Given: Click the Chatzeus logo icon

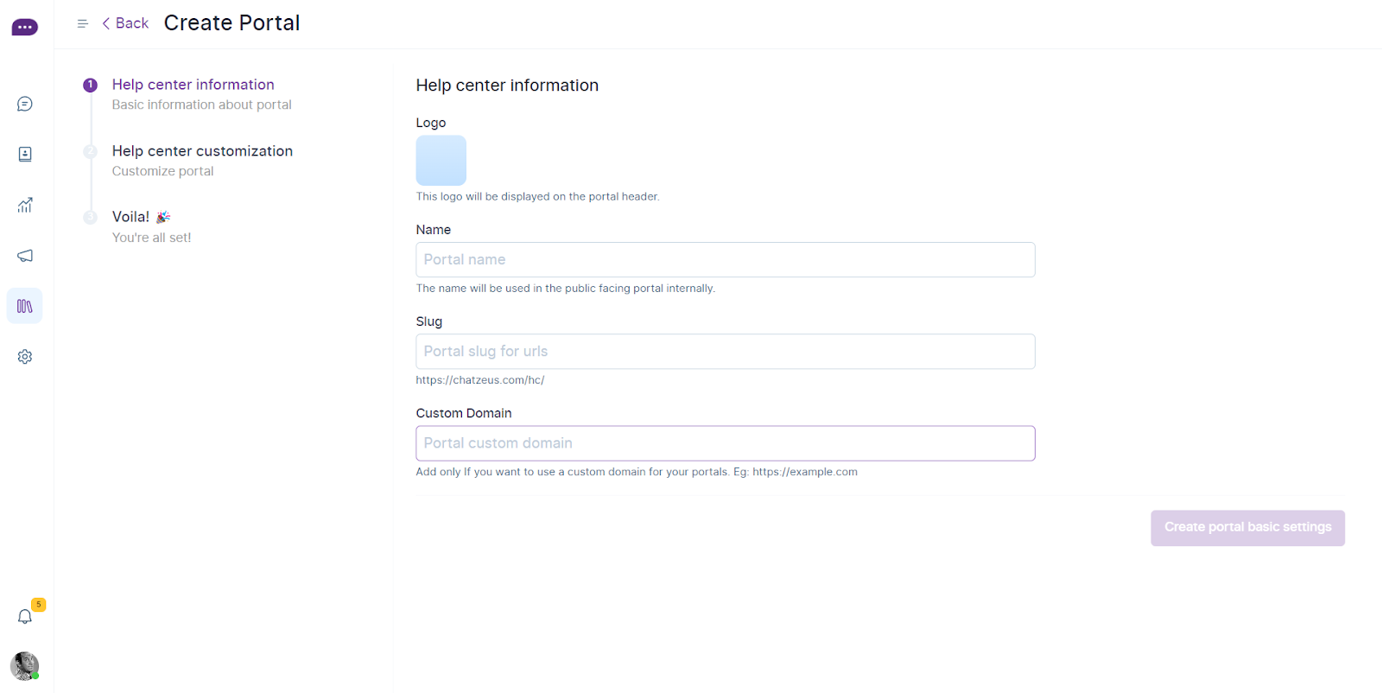Looking at the screenshot, I should 24,28.
